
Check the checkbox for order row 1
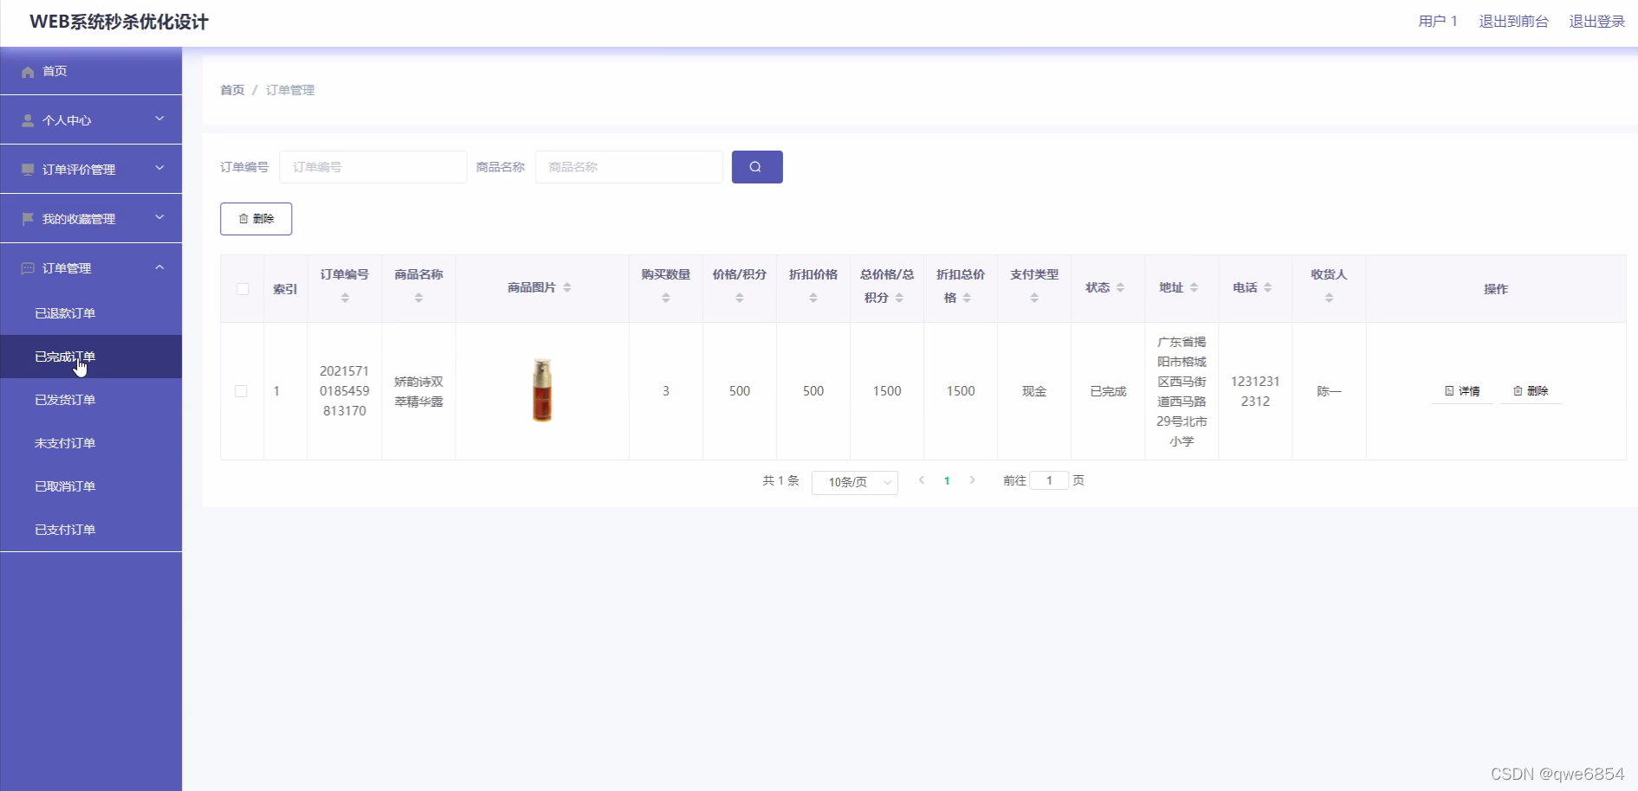tap(242, 391)
